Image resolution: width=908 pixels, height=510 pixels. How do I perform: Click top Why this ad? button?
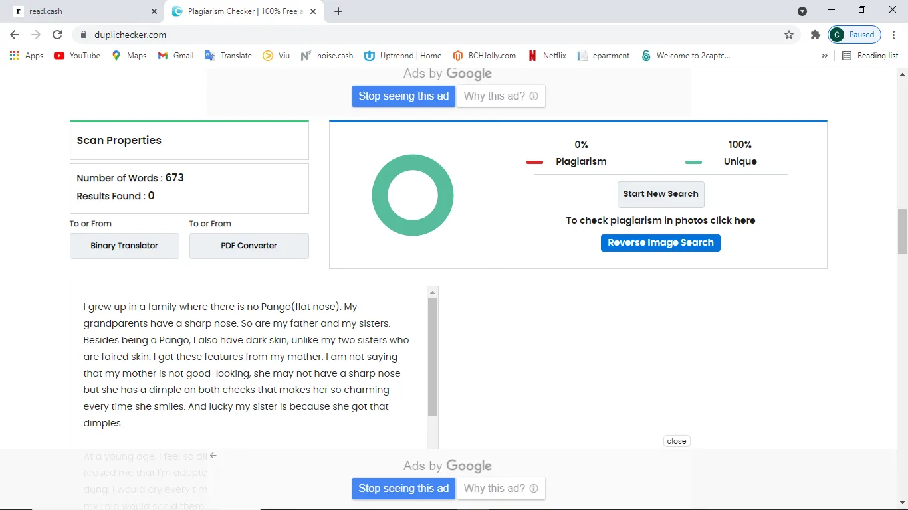pyautogui.click(x=501, y=96)
